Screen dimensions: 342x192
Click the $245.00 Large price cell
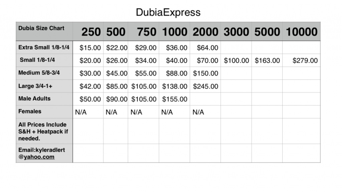click(x=205, y=86)
